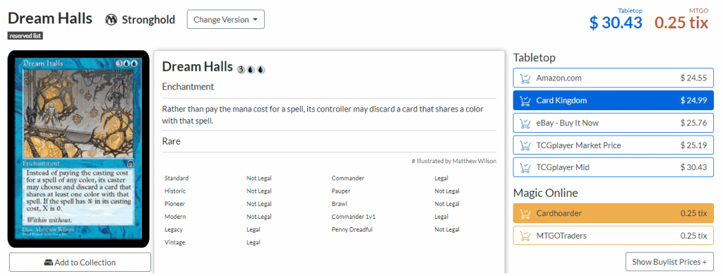Click the eBay Buy It Now cart icon
Screen dimensions: 723x276
(x=525, y=123)
